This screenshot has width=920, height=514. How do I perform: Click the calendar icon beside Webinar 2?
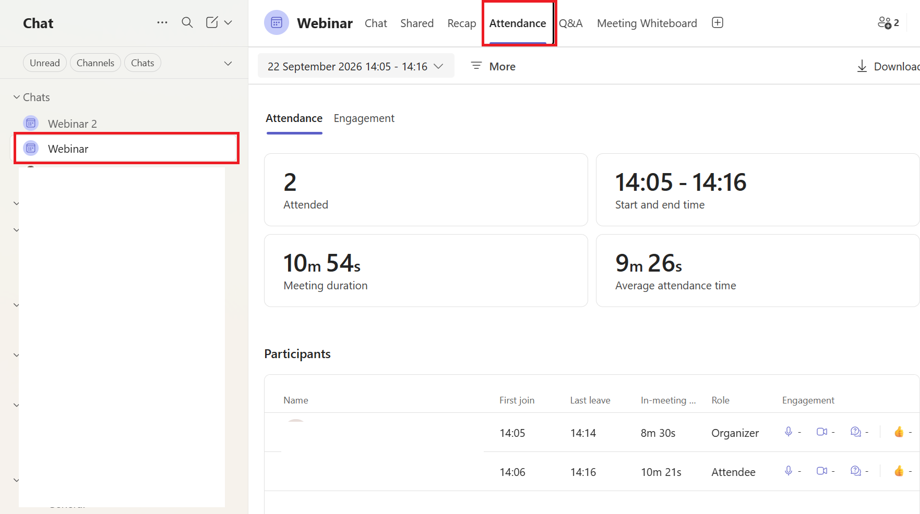pyautogui.click(x=31, y=123)
